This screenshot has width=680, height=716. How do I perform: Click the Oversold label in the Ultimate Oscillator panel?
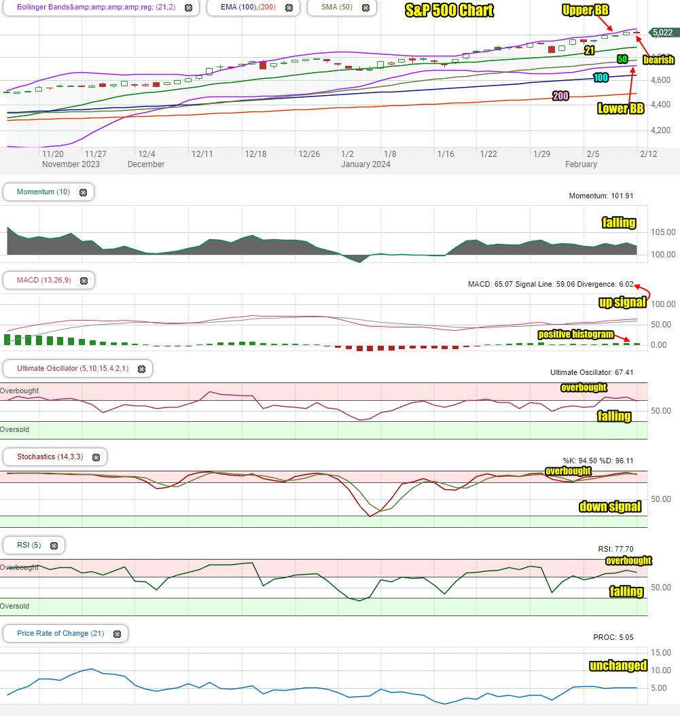(x=15, y=429)
